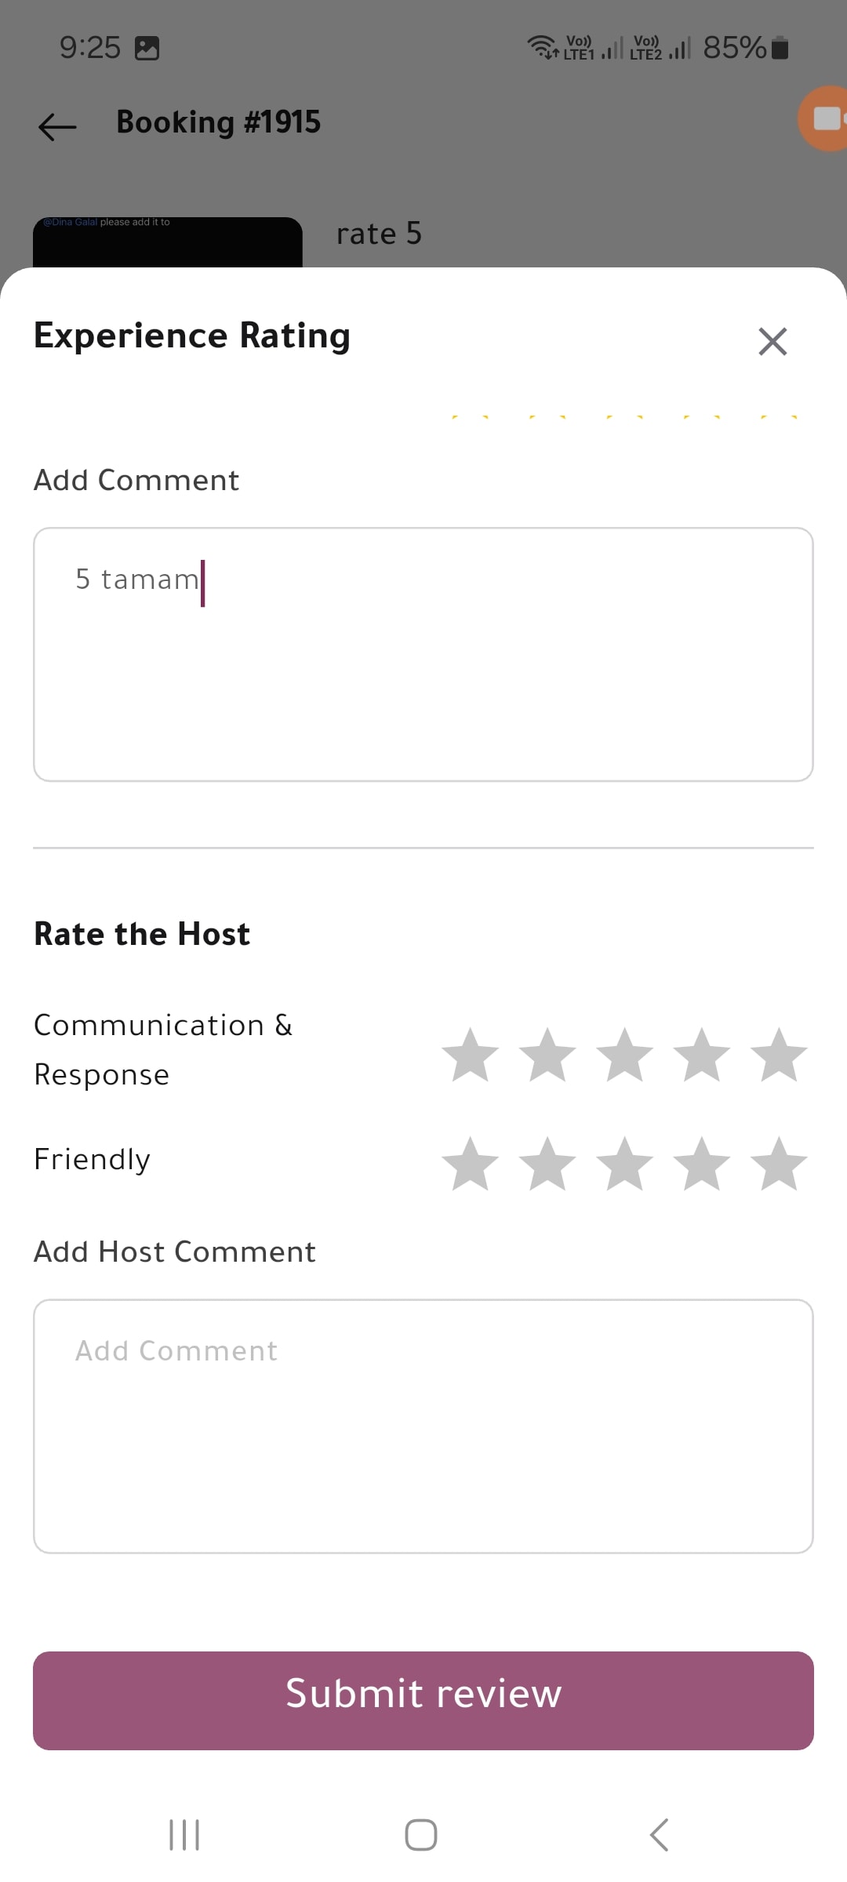Open Android recent apps button
The height and width of the screenshot is (1882, 847).
(184, 1835)
